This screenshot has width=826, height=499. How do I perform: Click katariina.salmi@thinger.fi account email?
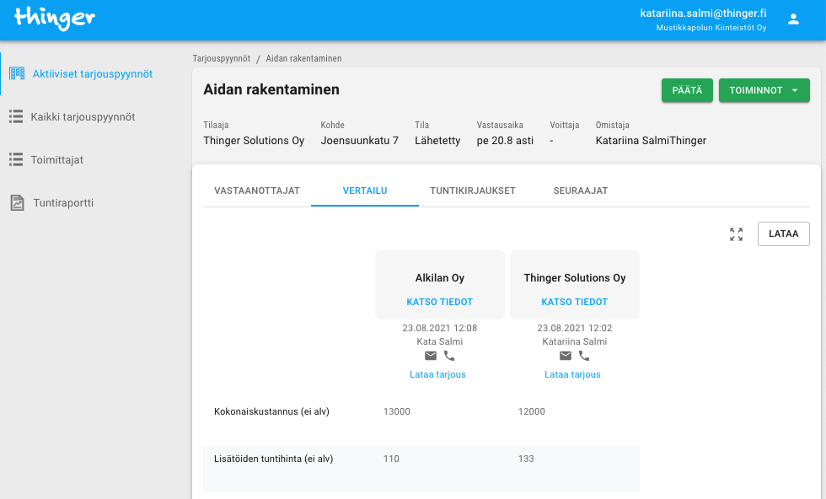703,13
